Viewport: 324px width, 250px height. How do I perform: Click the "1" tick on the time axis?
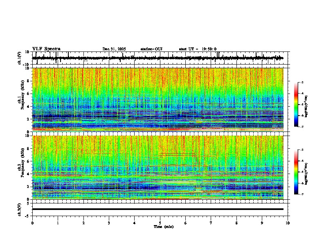[58, 223]
